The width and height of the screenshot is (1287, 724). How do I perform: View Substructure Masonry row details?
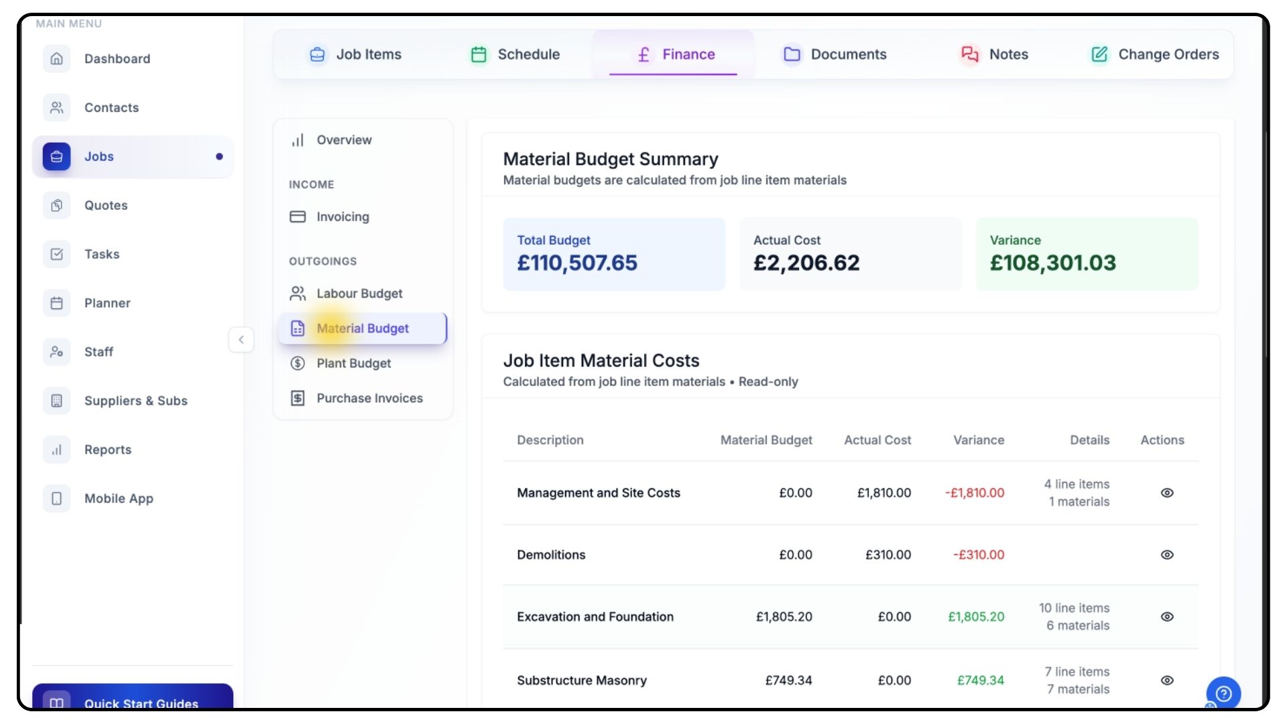pos(1167,680)
